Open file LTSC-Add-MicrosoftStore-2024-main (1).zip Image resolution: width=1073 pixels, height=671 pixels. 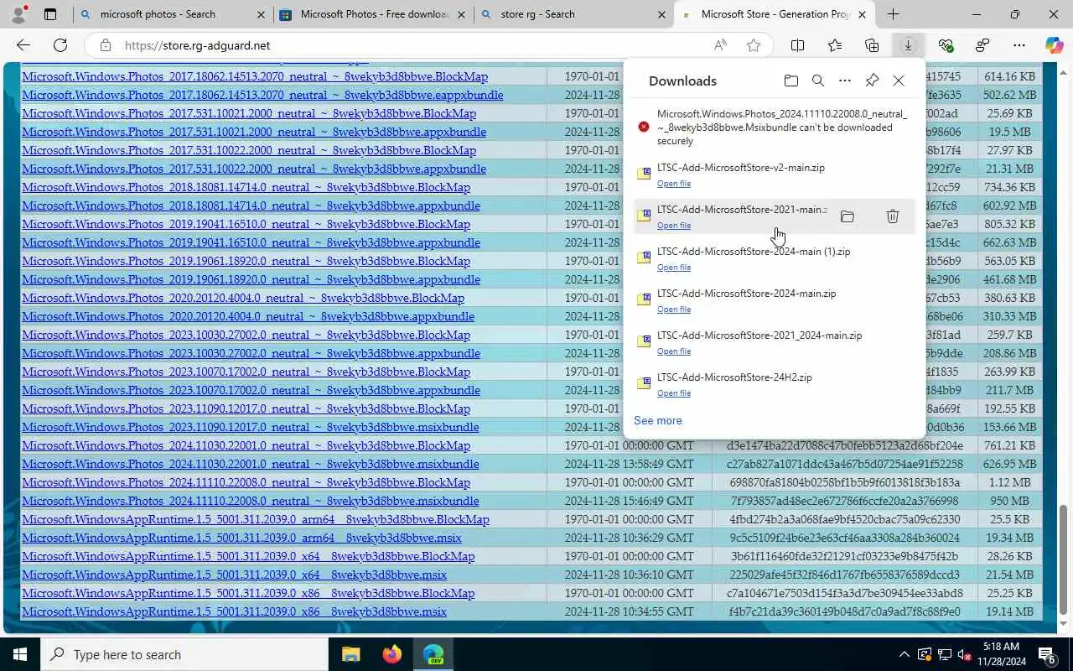click(674, 268)
